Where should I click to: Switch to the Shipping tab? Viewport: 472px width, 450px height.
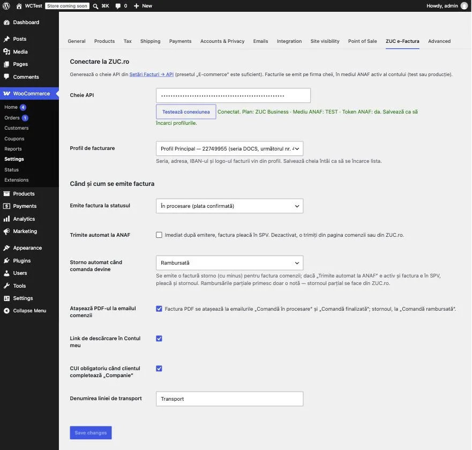click(150, 41)
